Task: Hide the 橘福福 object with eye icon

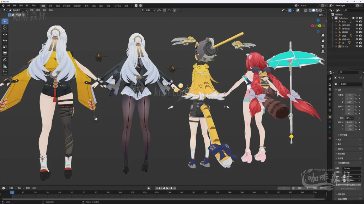Action: coord(357,32)
